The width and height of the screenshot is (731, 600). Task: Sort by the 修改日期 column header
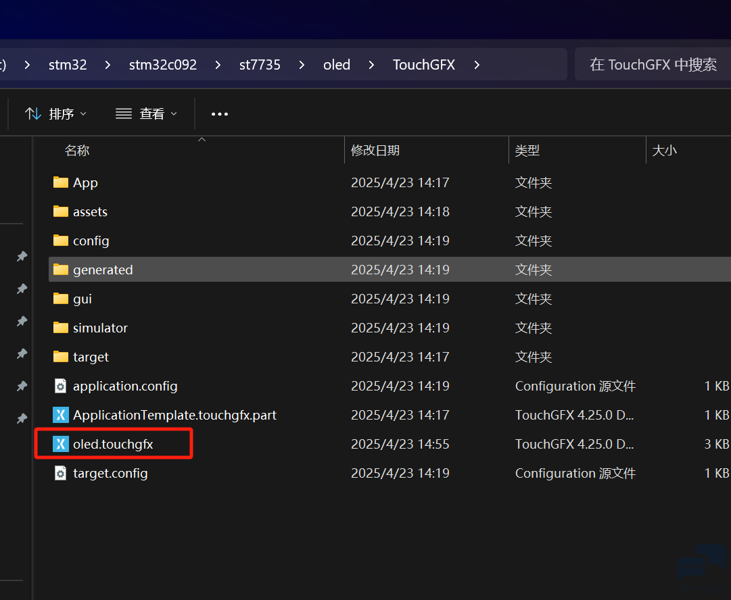(375, 151)
